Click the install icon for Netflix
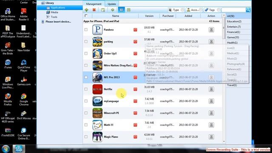 (x=211, y=89)
